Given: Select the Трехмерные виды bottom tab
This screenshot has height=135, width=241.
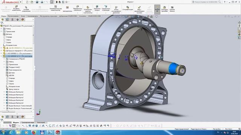Looking at the screenshot, I should (28, 123).
